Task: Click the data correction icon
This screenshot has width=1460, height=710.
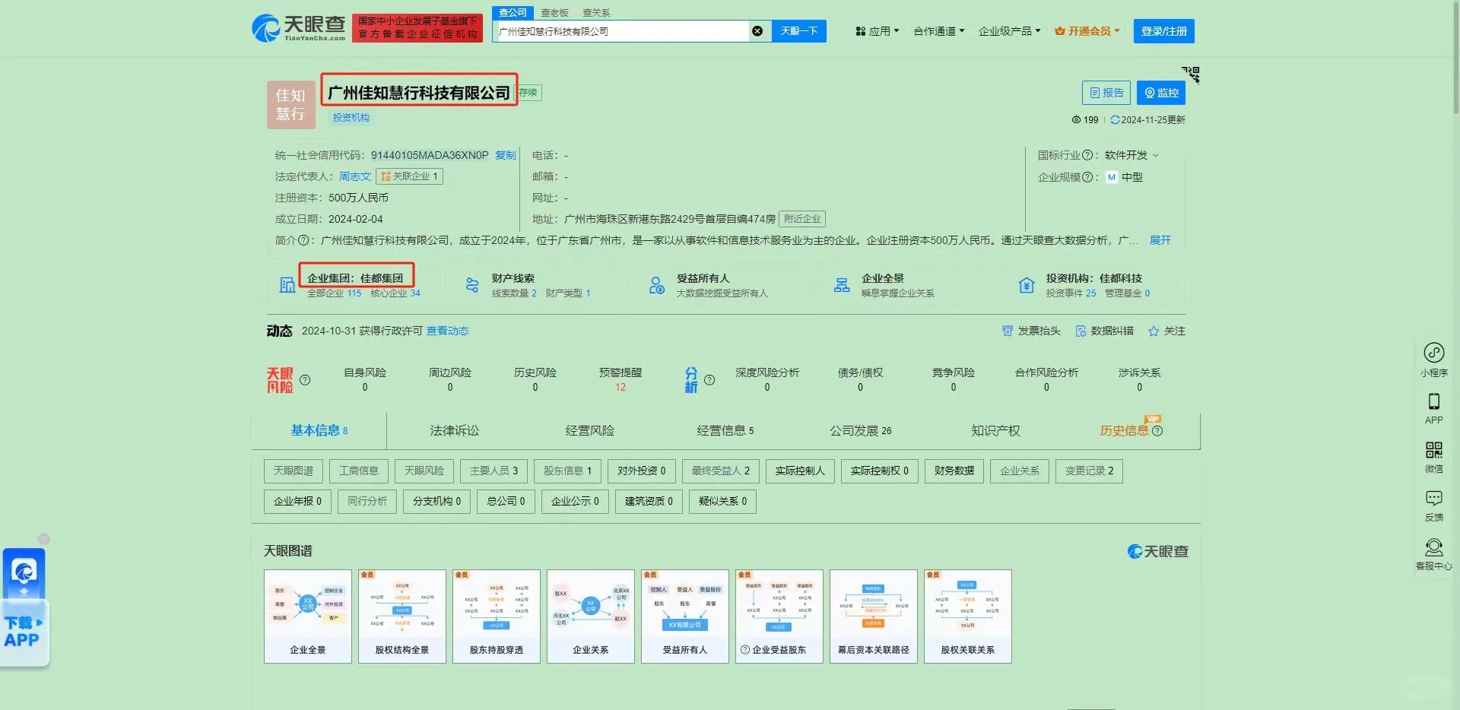Action: pos(1081,331)
